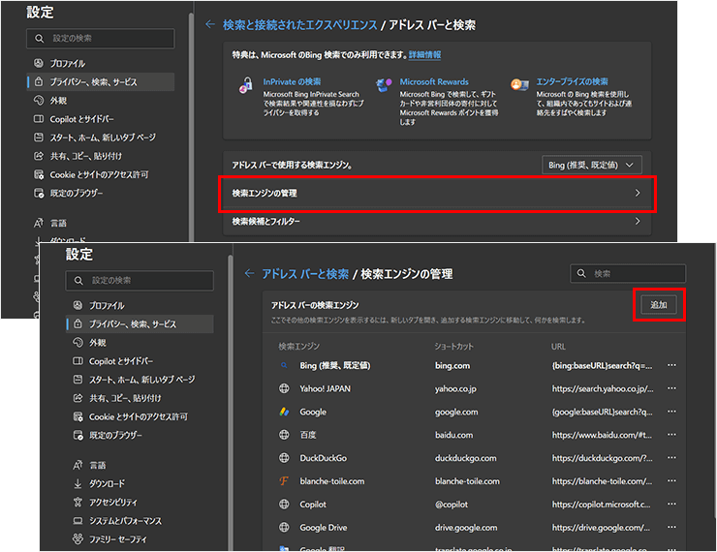Open more options for Google row
Viewport: 717px width, 552px height.
[671, 412]
